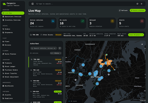Open Clients page
Screen dimensions: 148x103
[x=13, y=95]
